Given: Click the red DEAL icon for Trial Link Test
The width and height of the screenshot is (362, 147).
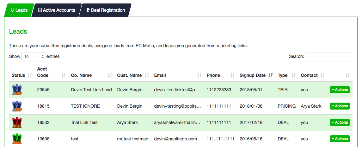Looking at the screenshot, I should tap(17, 122).
